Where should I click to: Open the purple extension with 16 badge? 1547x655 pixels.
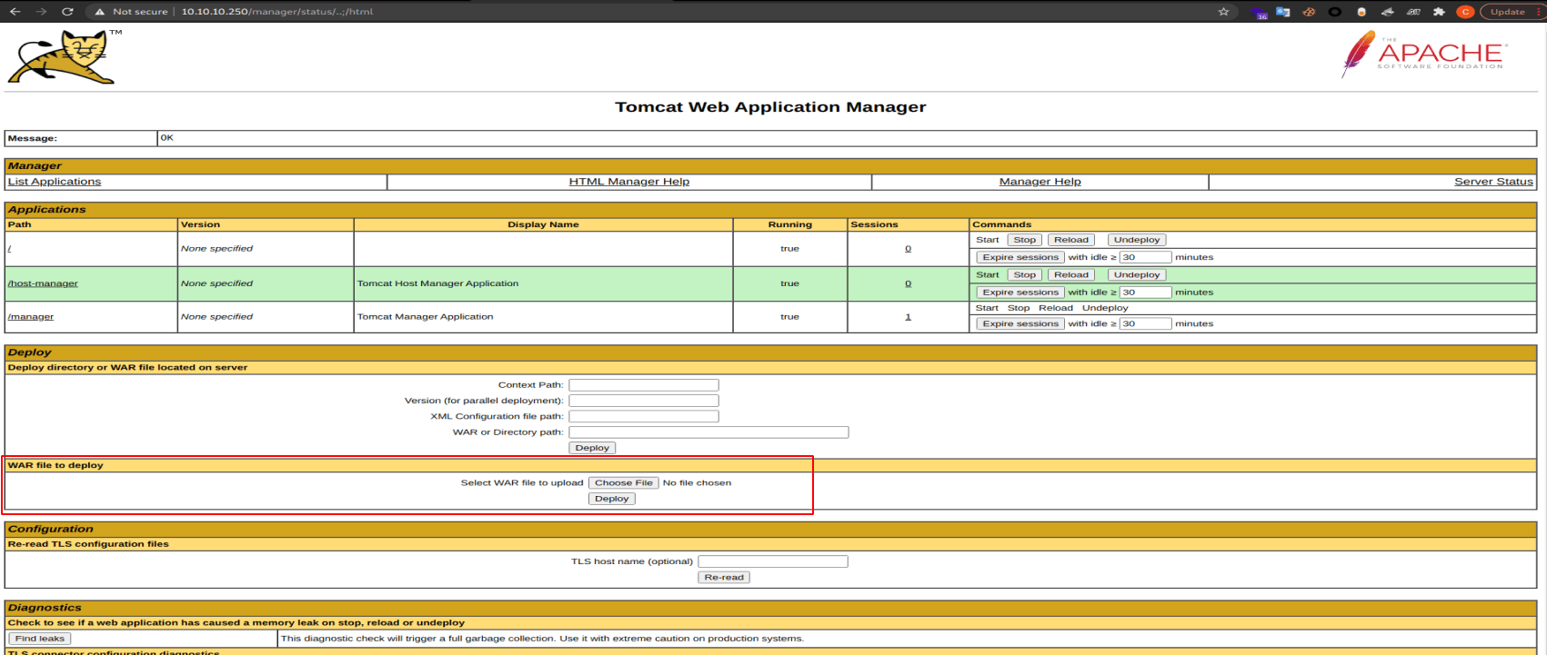coord(1260,13)
